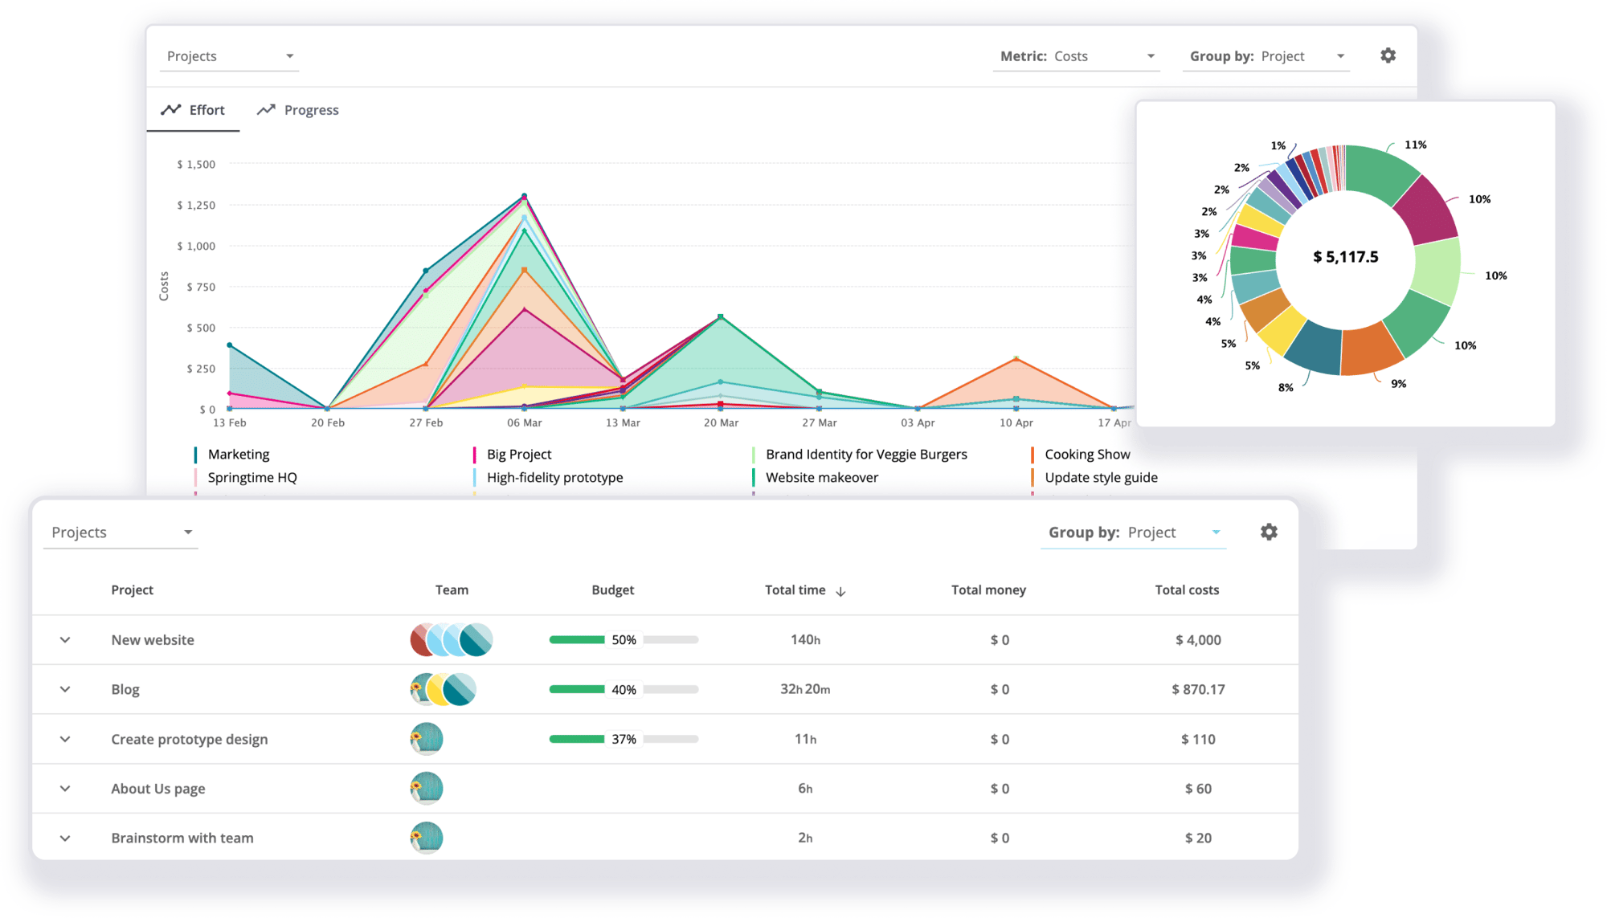Open chart settings gear in the top panel
This screenshot has height=918, width=1607.
tap(1388, 55)
